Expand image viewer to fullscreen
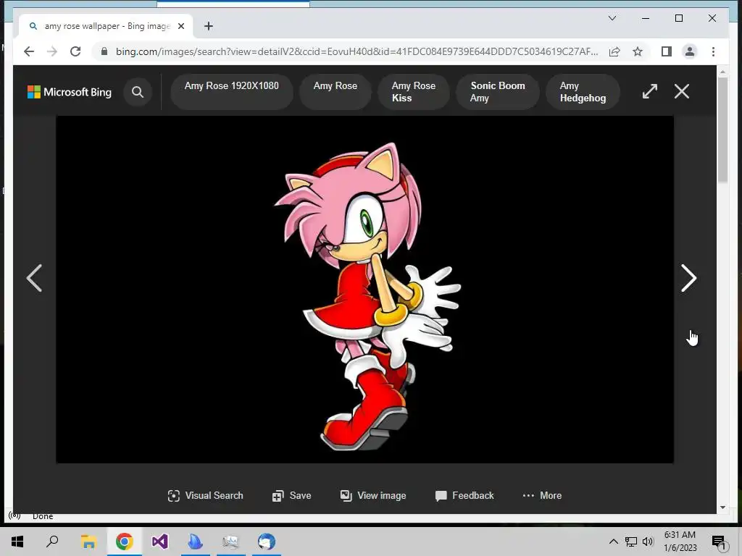The height and width of the screenshot is (556, 742). (x=650, y=91)
